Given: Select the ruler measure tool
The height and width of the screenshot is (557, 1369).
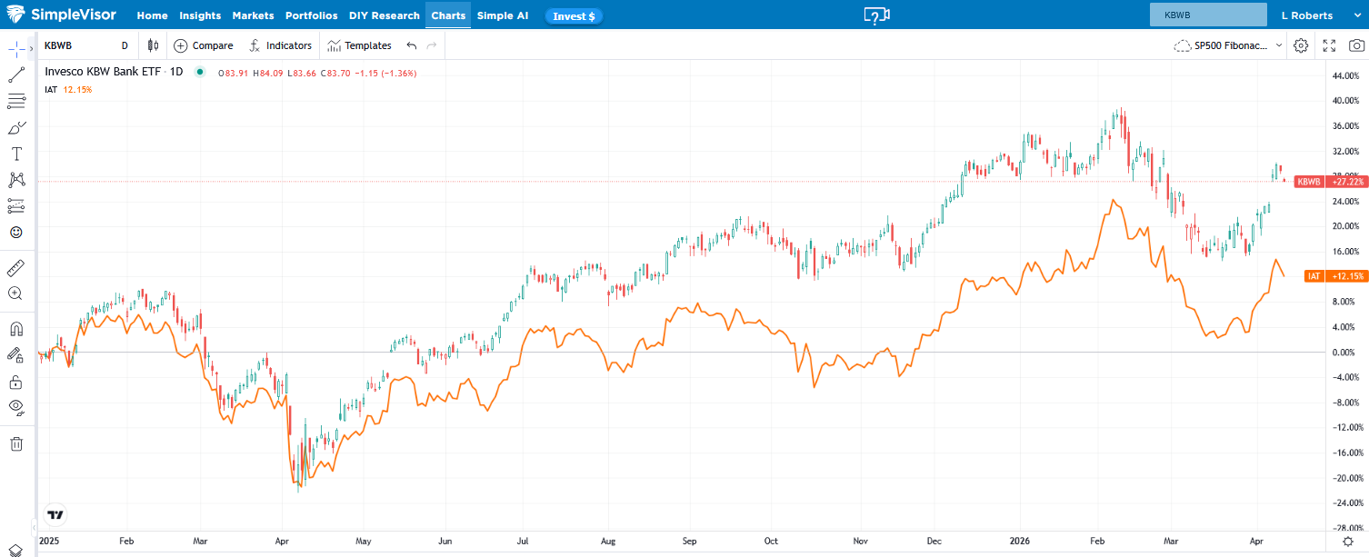Looking at the screenshot, I should coord(15,268).
